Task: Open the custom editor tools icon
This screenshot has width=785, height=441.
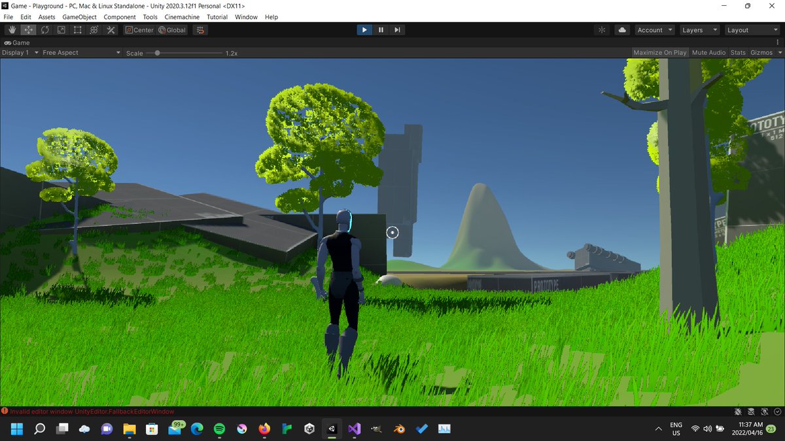Action: (x=111, y=30)
